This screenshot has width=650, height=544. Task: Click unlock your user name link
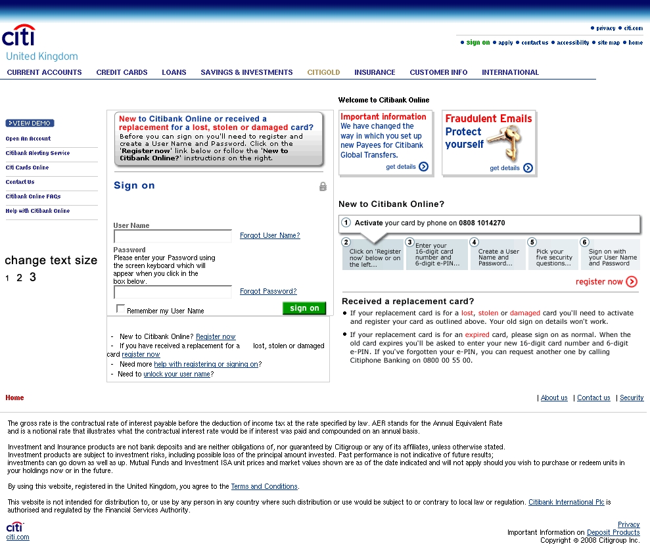[x=177, y=374]
